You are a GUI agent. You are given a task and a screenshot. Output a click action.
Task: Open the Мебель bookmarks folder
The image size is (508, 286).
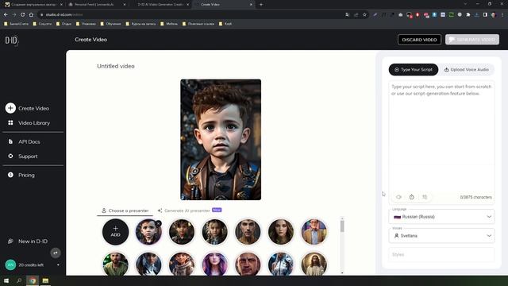tap(169, 24)
